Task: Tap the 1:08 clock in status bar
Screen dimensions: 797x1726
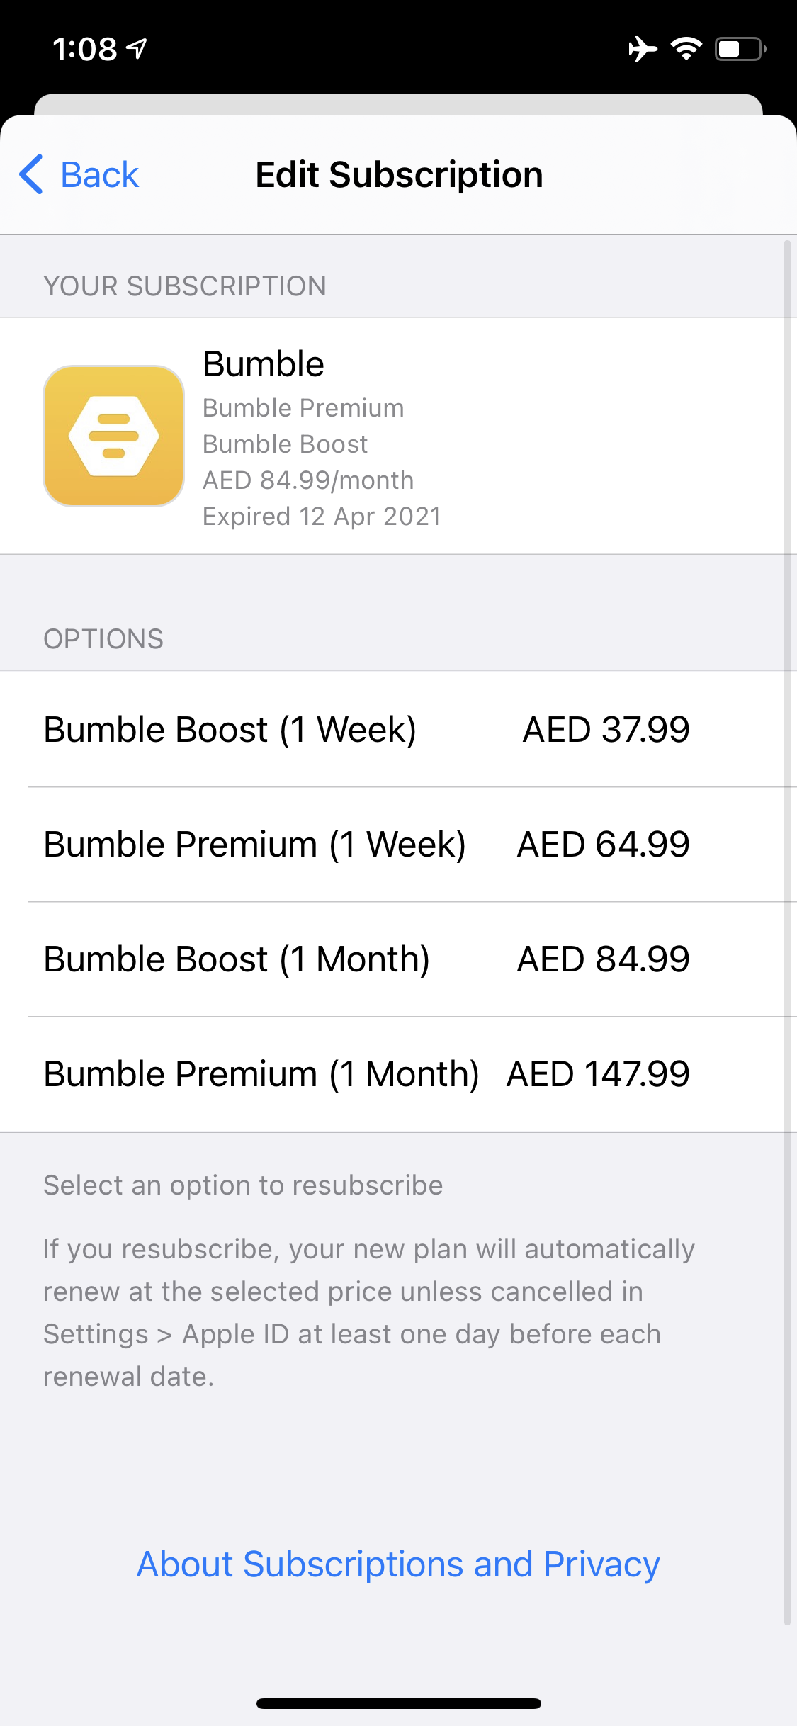Action: [84, 49]
